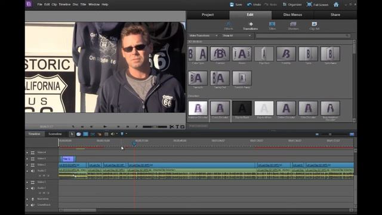Click the Full Screen button
The width and height of the screenshot is (382, 215).
click(318, 5)
